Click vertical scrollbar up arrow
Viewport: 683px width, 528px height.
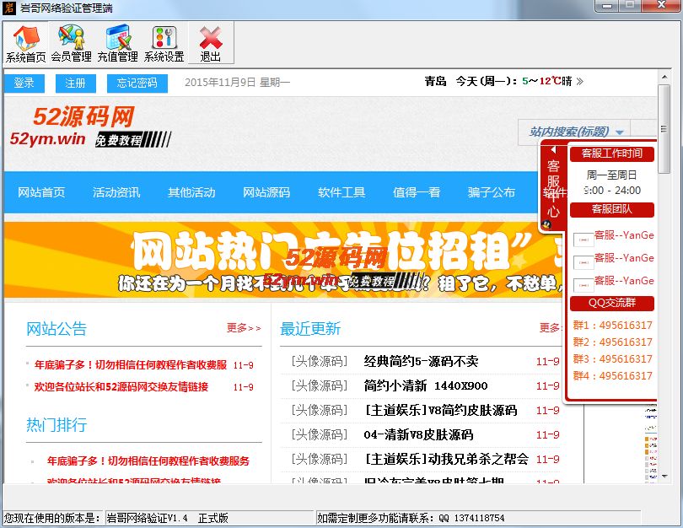664,77
